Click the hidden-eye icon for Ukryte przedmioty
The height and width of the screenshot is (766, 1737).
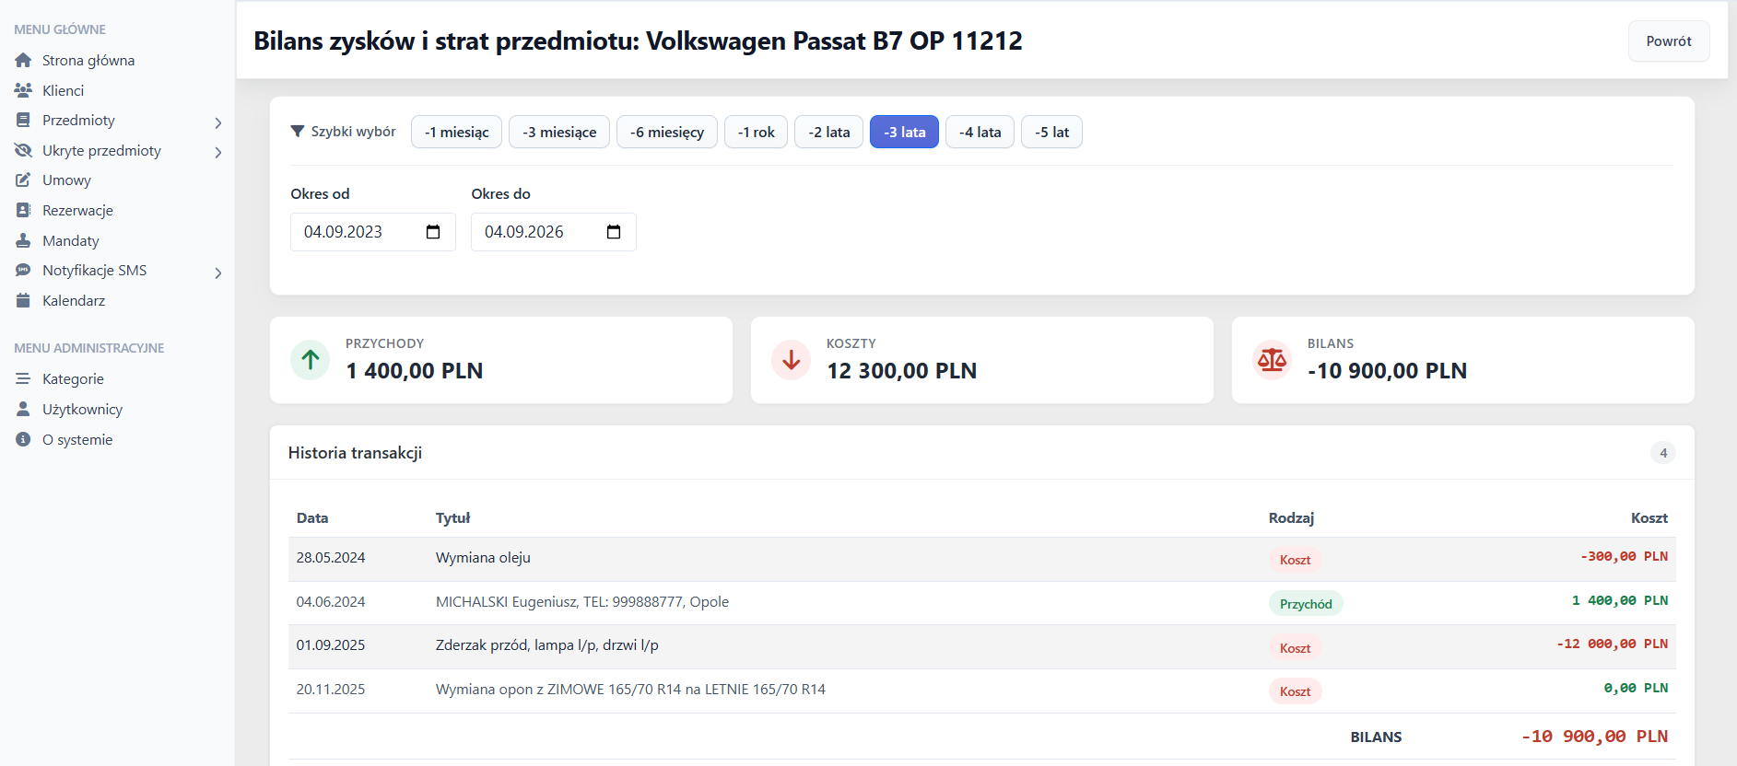tap(23, 150)
